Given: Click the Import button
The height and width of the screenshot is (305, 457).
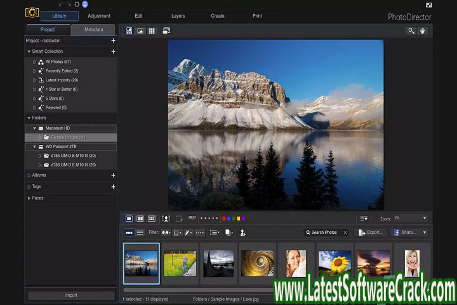Looking at the screenshot, I should (71, 295).
